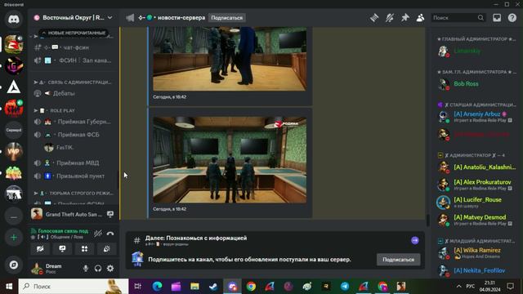
Task: Collapse ROLE PLAY category
Action: click(55, 110)
